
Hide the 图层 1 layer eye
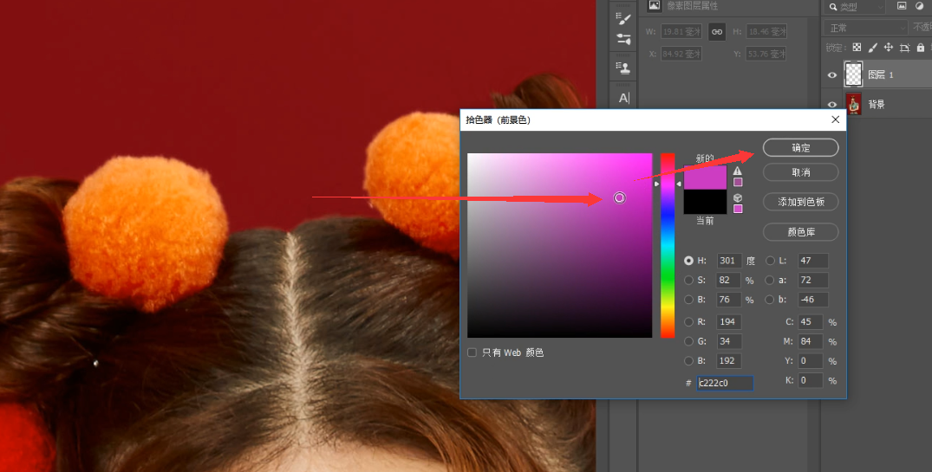[832, 74]
